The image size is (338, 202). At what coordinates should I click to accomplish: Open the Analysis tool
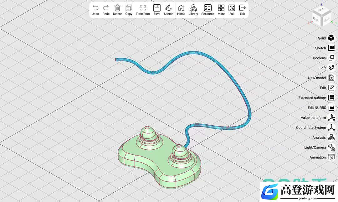[x=331, y=137]
